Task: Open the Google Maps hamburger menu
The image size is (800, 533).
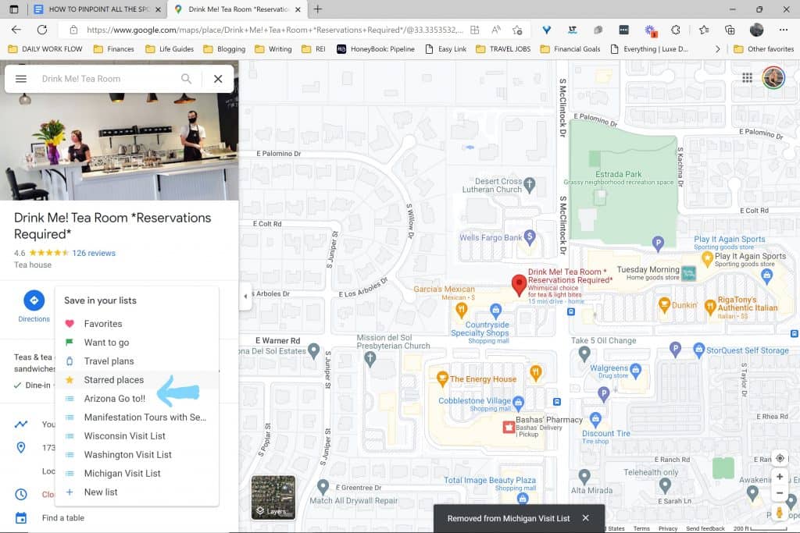Action: [21, 79]
